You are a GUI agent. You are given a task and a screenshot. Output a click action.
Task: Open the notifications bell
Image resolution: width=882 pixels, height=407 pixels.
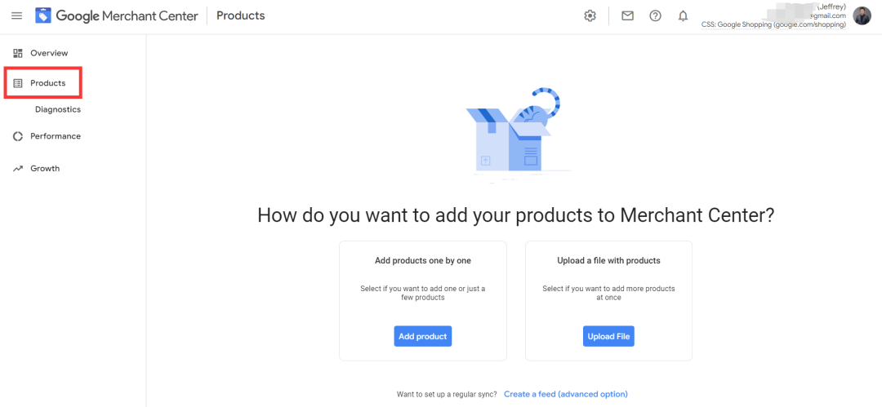pyautogui.click(x=683, y=15)
